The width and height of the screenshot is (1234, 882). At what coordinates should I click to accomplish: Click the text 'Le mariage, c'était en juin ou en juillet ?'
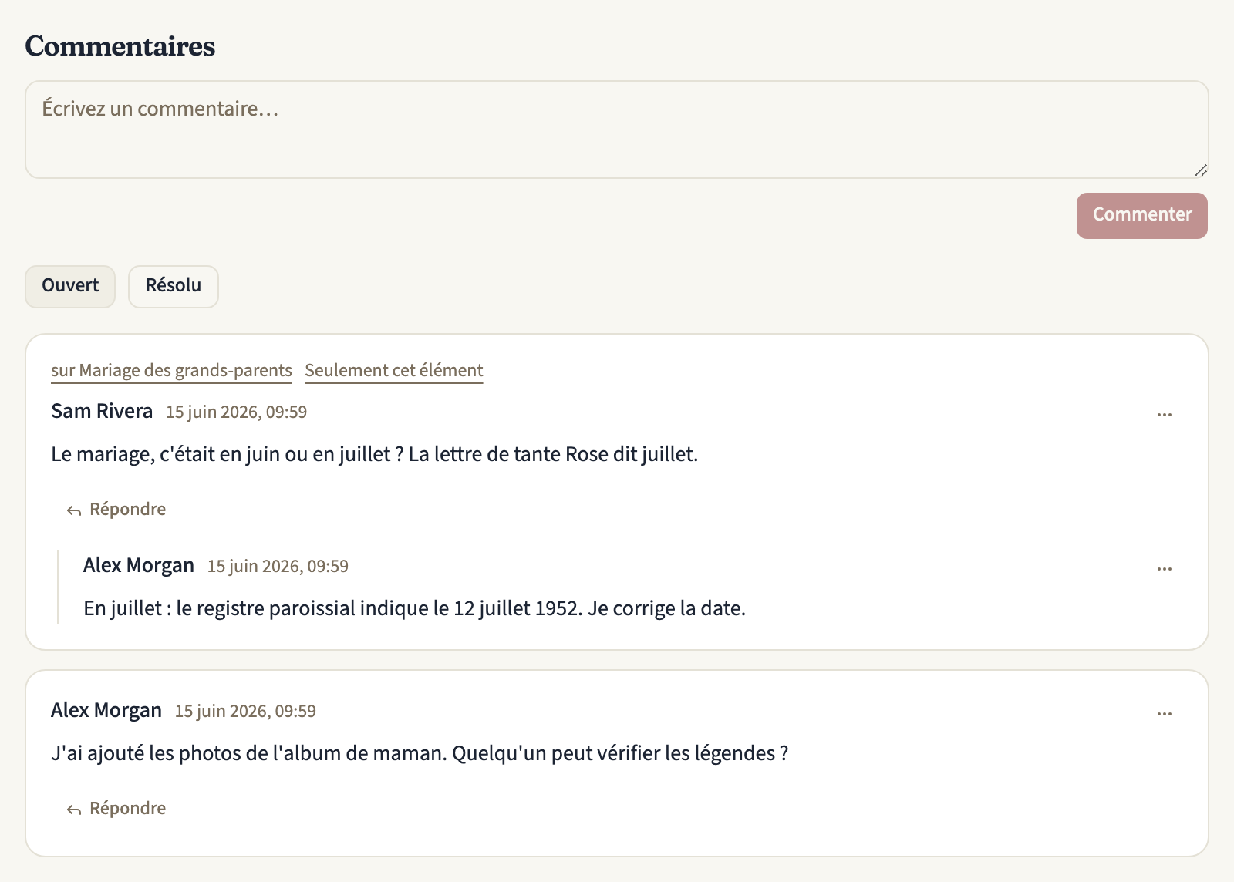click(228, 454)
